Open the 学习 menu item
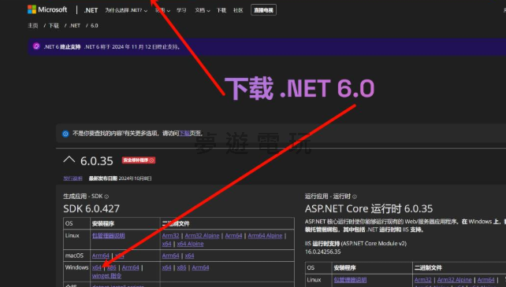 coord(181,10)
